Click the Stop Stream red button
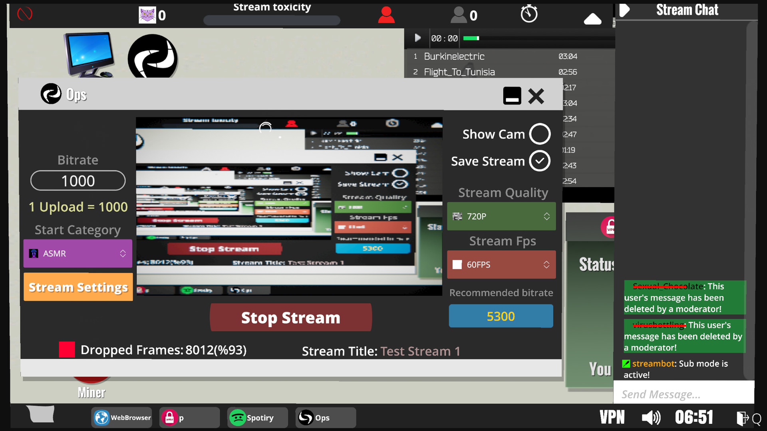The width and height of the screenshot is (767, 431). pyautogui.click(x=291, y=317)
